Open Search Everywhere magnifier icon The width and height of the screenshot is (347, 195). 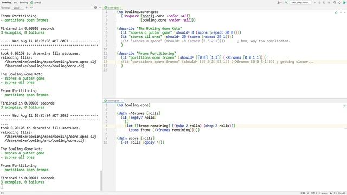(335, 2)
